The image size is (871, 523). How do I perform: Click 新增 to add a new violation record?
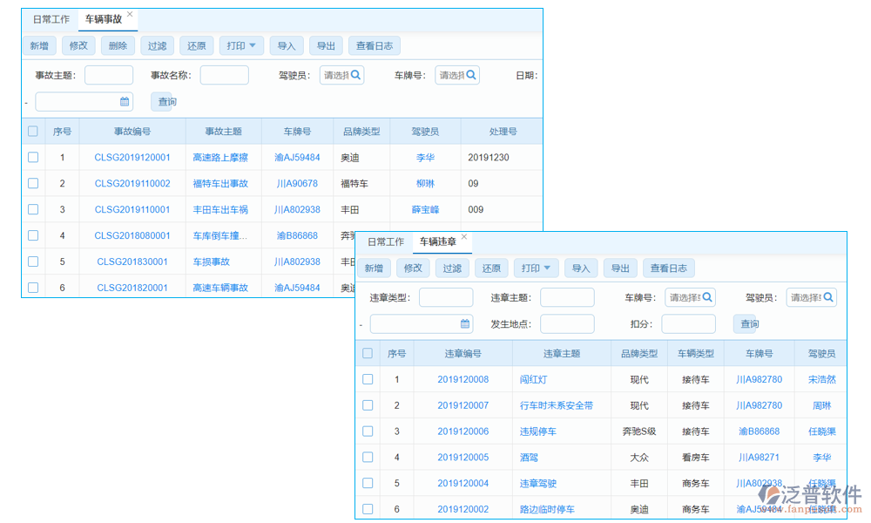[374, 268]
